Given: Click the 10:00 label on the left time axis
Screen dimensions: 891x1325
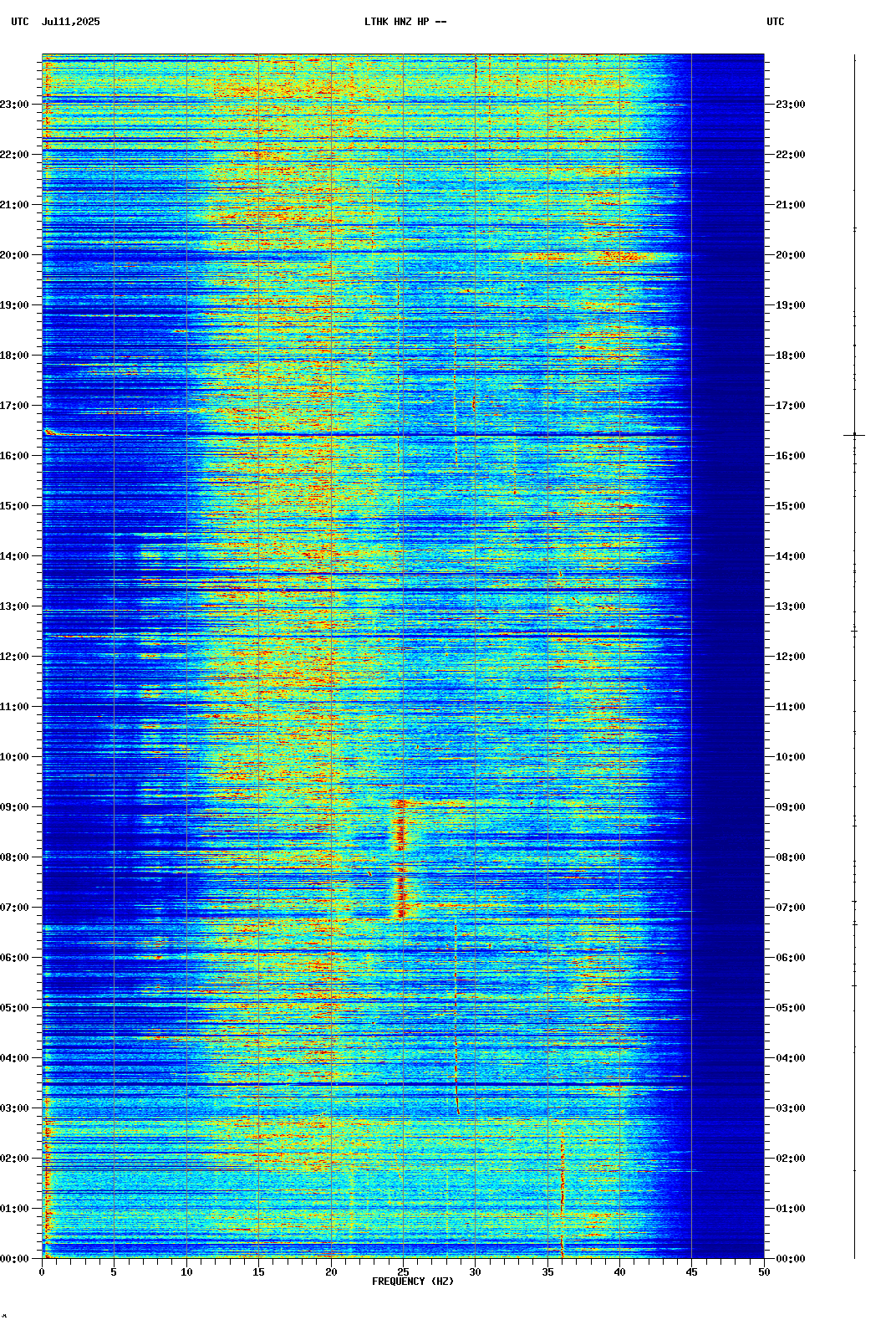Looking at the screenshot, I should click(x=14, y=757).
